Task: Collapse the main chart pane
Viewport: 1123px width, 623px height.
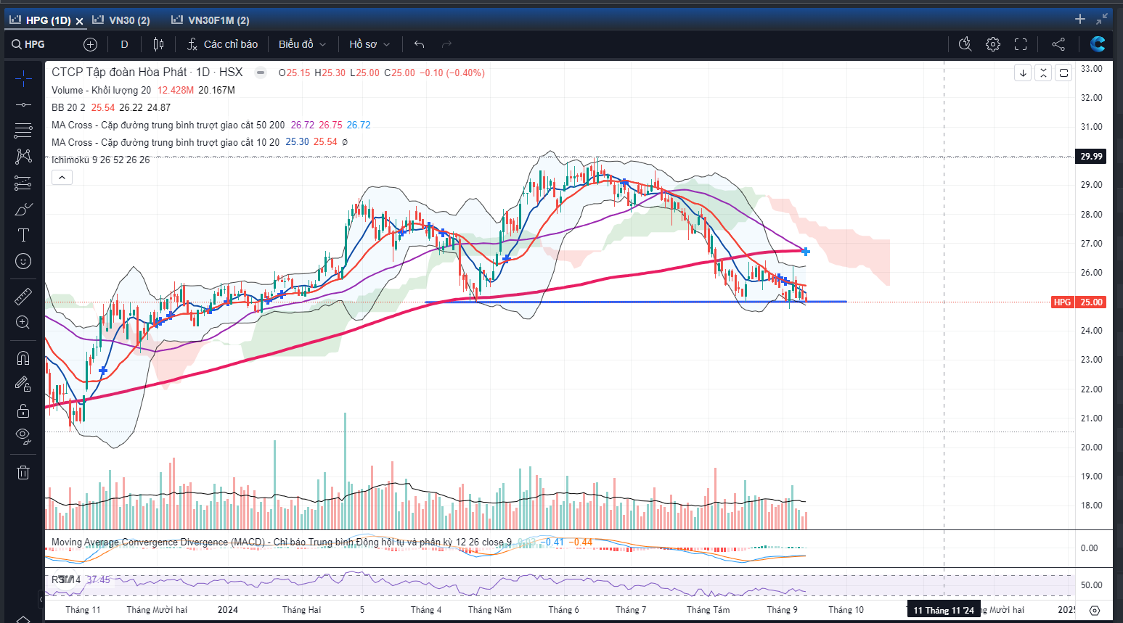Action: pyautogui.click(x=1043, y=73)
